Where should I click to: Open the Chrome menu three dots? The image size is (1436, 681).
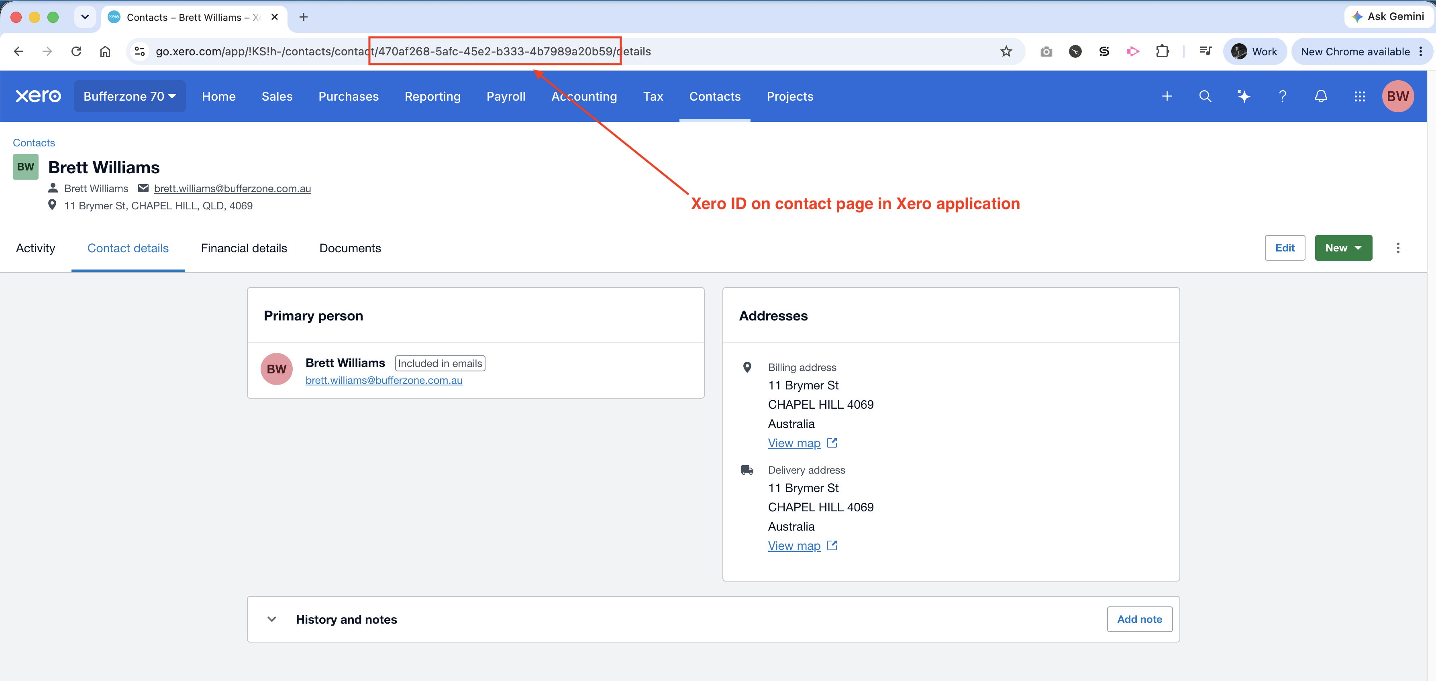point(1420,51)
